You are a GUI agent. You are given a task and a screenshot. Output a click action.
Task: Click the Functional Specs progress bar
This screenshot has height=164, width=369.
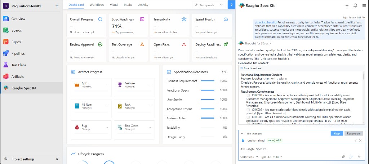tap(208, 90)
